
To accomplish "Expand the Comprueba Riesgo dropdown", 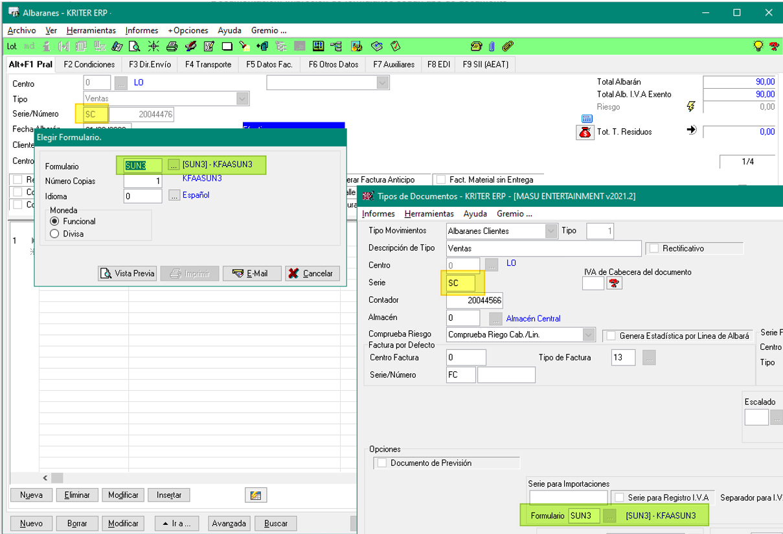I will (x=588, y=335).
